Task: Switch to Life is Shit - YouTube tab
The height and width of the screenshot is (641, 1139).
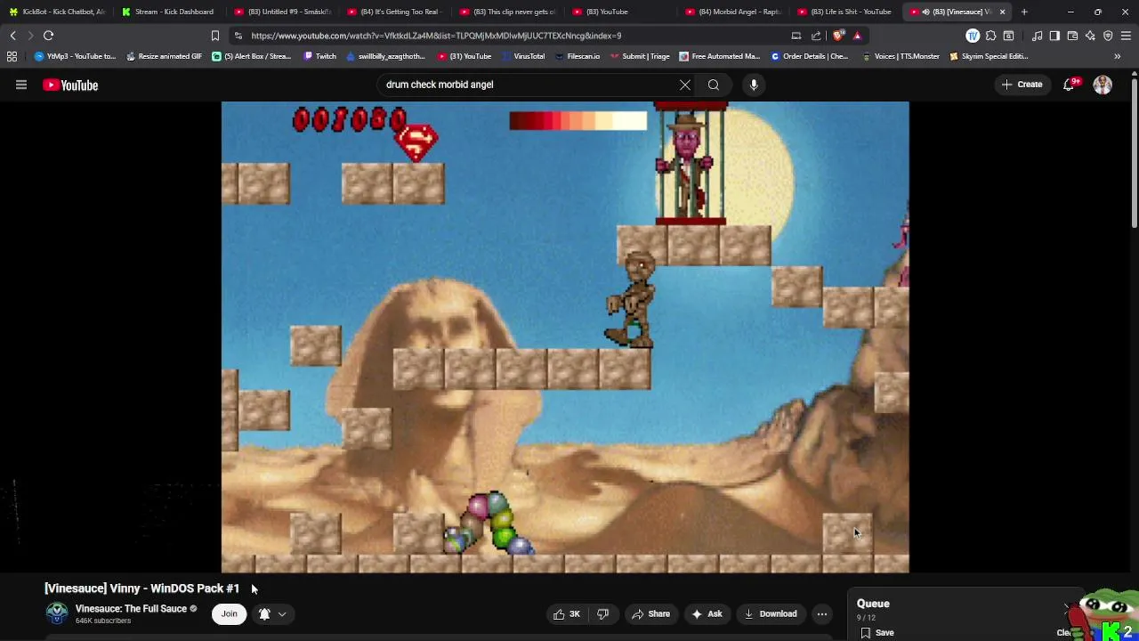Action: pyautogui.click(x=844, y=12)
